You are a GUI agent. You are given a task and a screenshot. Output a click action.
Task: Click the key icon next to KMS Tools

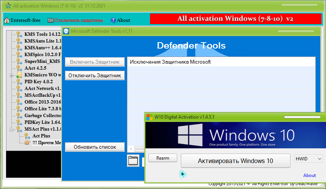click(x=19, y=34)
